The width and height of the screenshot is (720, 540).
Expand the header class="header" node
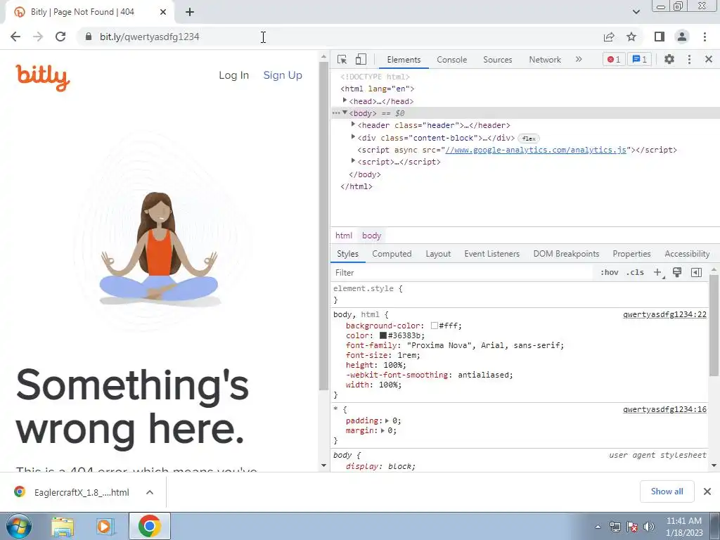(x=353, y=124)
